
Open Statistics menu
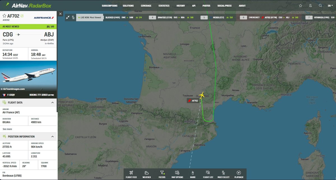pyautogui.click(x=164, y=6)
